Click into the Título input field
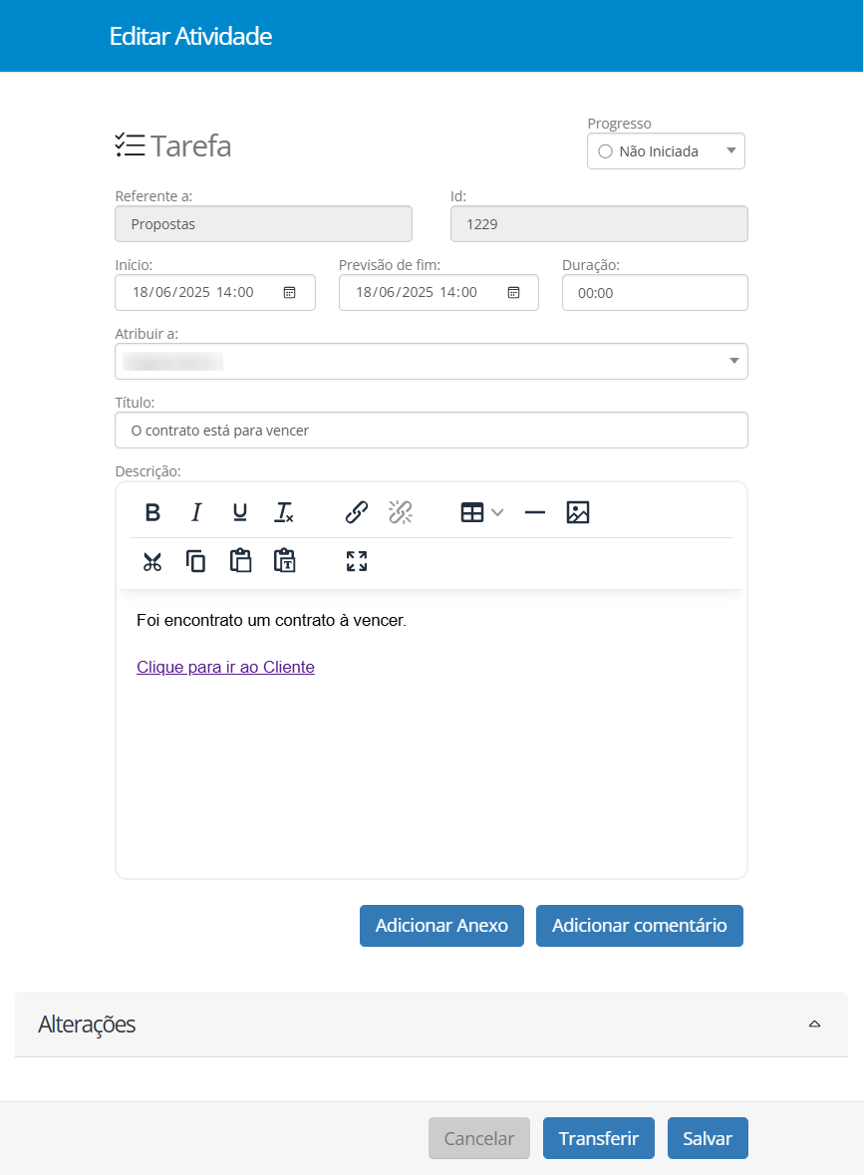The height and width of the screenshot is (1175, 864). click(432, 431)
